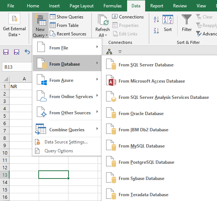
Task: Select row 1 header
Action: 5,86
